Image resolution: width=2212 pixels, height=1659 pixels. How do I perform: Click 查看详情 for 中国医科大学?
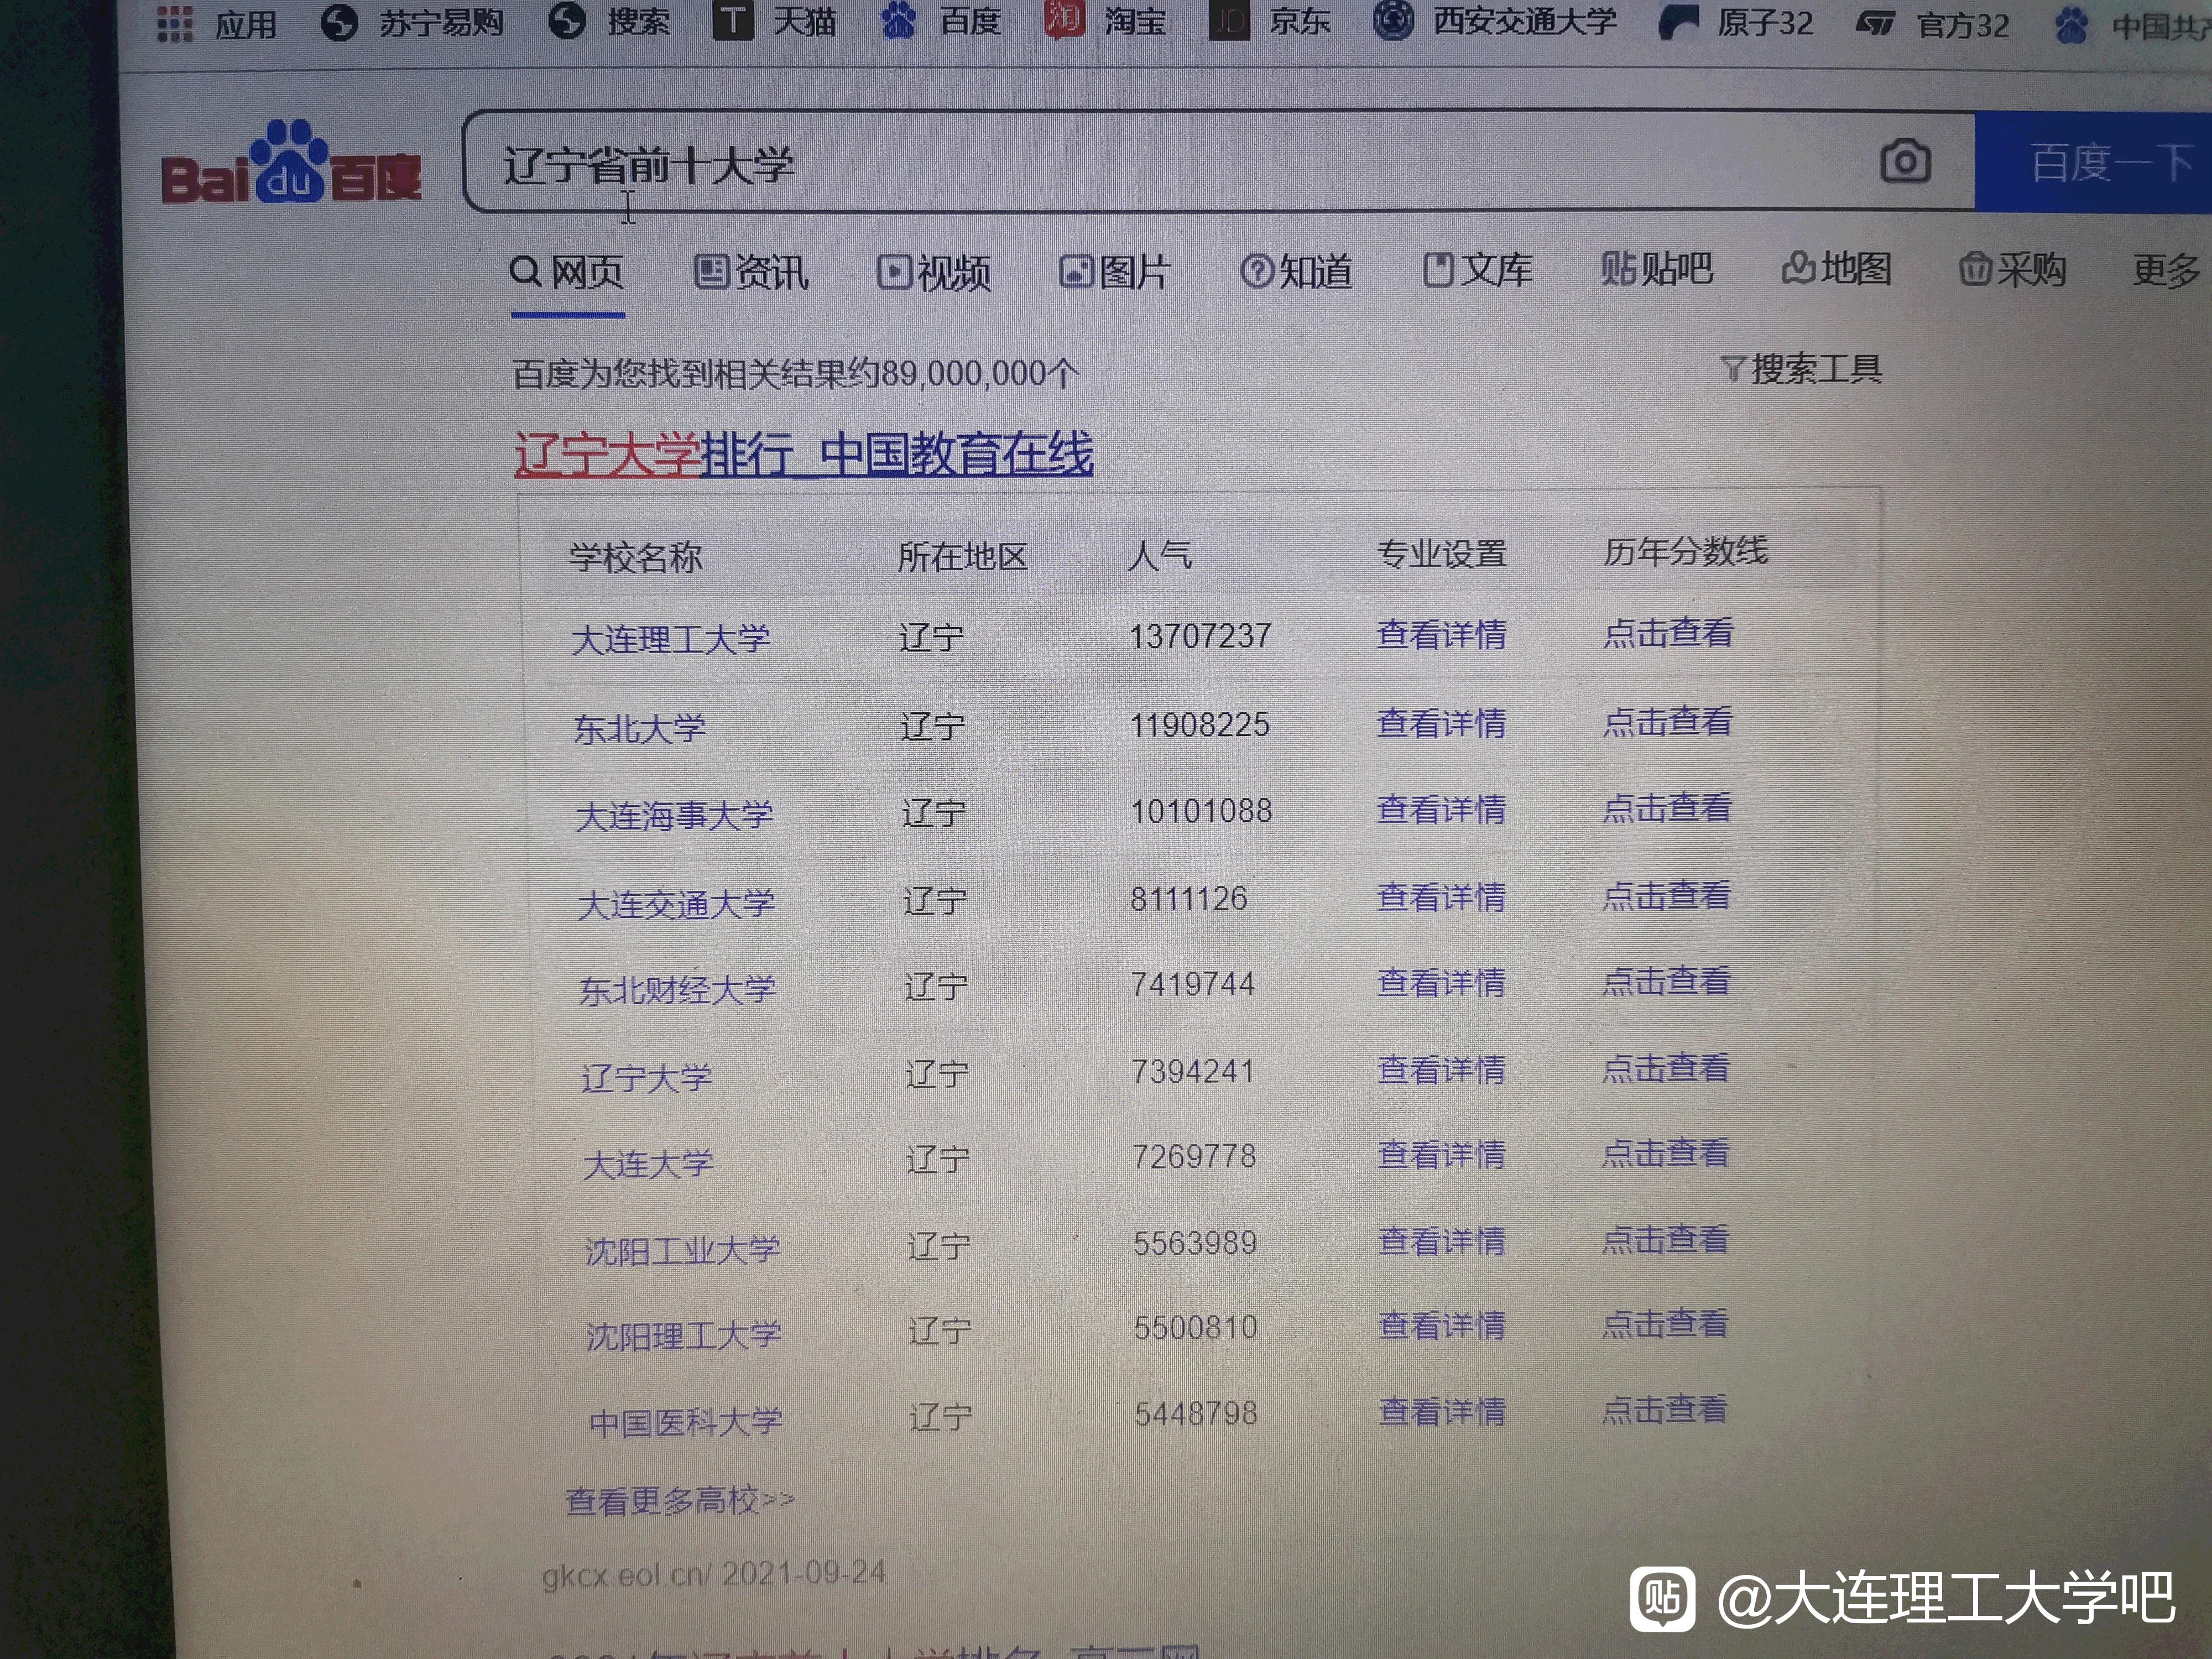tap(1443, 1412)
